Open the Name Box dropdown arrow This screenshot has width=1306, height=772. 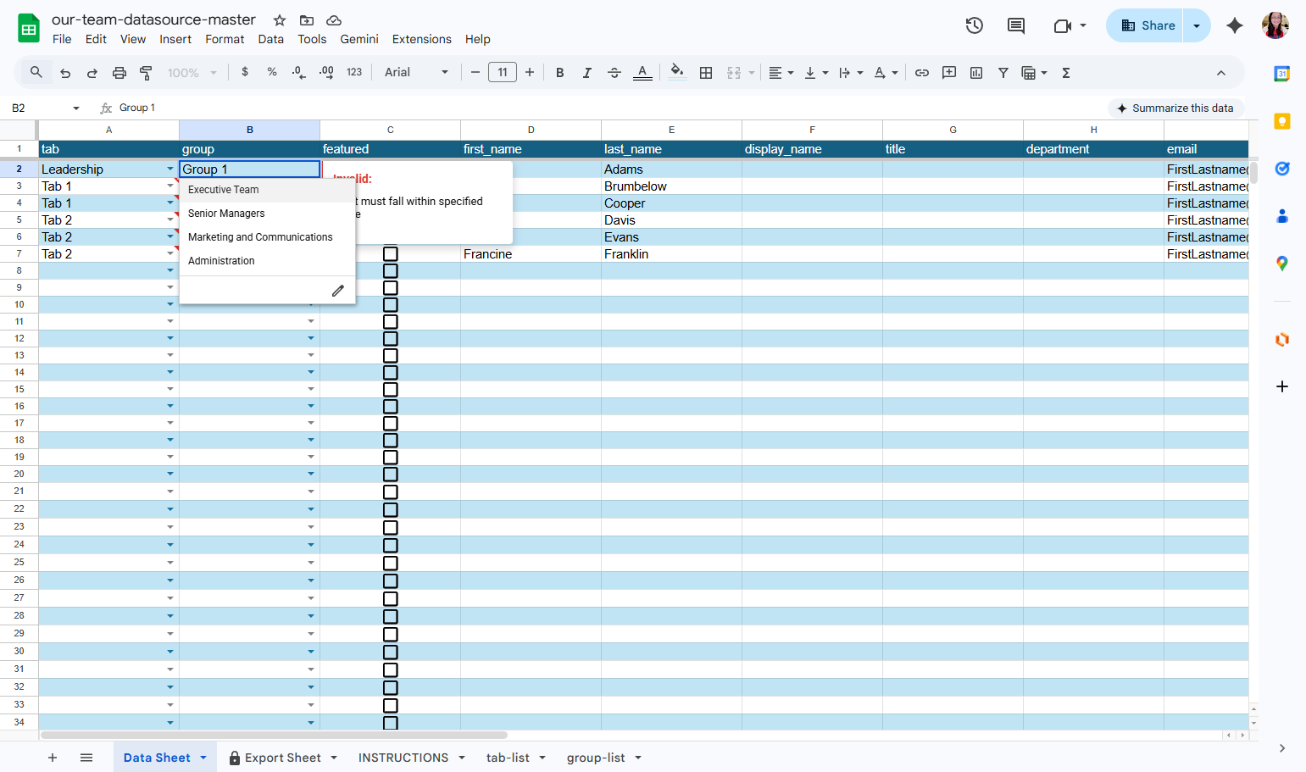tap(76, 108)
